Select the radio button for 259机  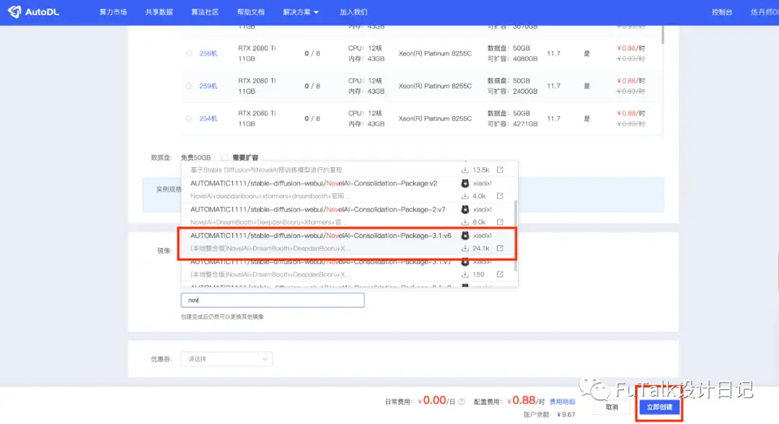point(189,87)
